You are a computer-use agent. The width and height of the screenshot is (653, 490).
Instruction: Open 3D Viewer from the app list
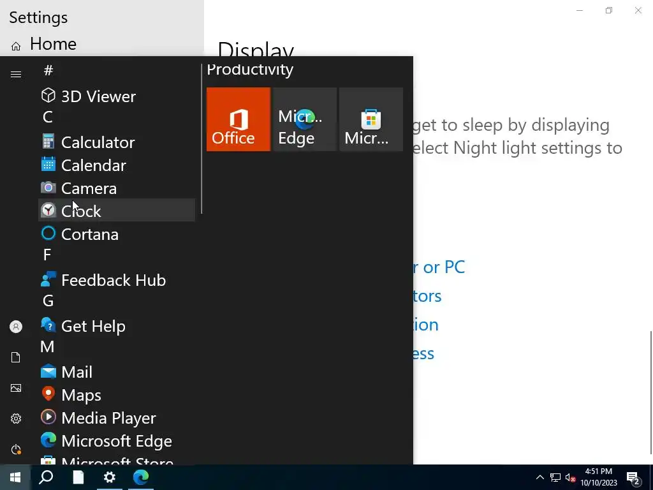point(117,96)
